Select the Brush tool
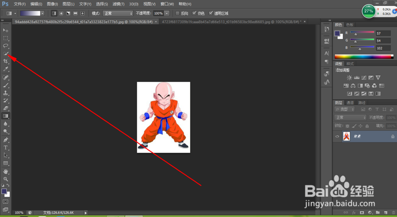397x217 pixels. pyautogui.click(x=6, y=85)
